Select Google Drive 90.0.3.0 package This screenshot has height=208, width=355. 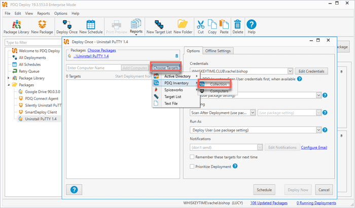[42, 91]
